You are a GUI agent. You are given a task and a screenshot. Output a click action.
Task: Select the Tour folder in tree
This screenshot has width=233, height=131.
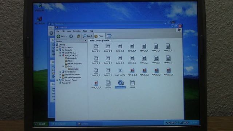pos(70,66)
